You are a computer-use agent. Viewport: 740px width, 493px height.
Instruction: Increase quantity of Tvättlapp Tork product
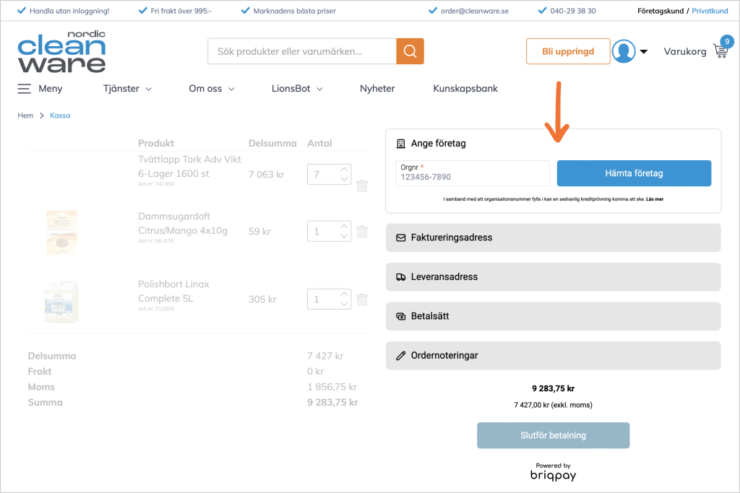pyautogui.click(x=344, y=169)
